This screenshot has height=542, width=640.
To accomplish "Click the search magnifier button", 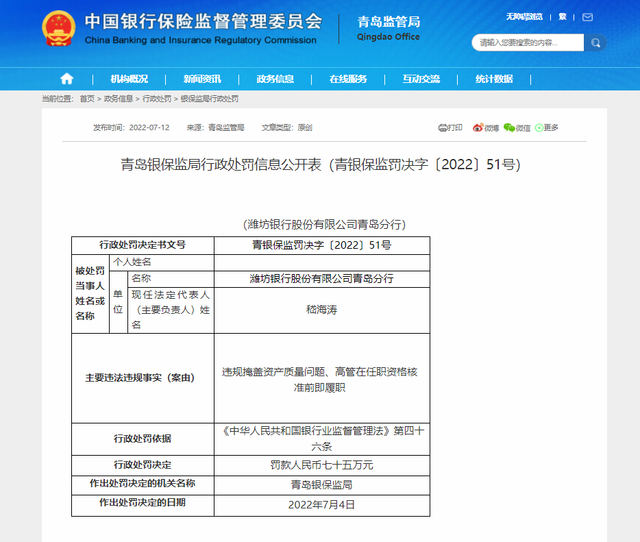I will click(595, 42).
